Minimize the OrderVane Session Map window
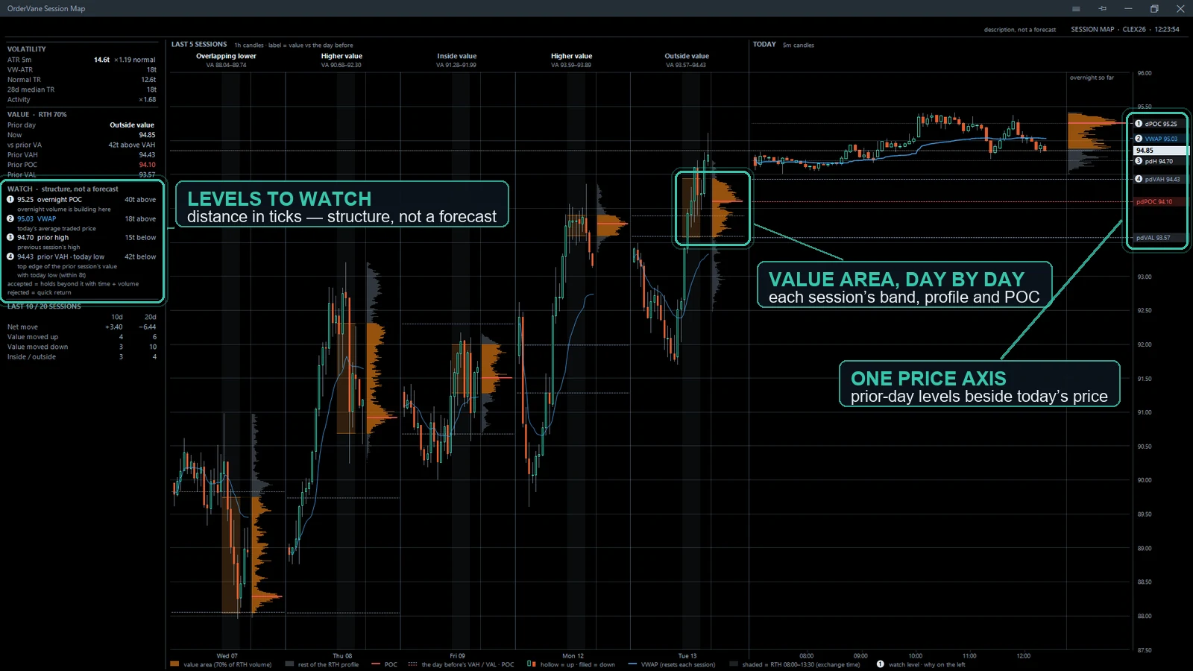 tap(1128, 9)
